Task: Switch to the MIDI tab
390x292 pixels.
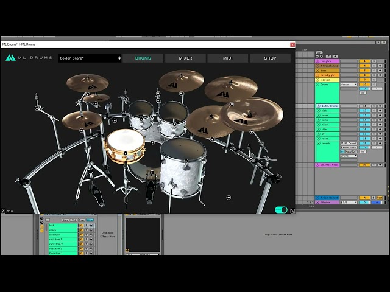Action: (227, 58)
